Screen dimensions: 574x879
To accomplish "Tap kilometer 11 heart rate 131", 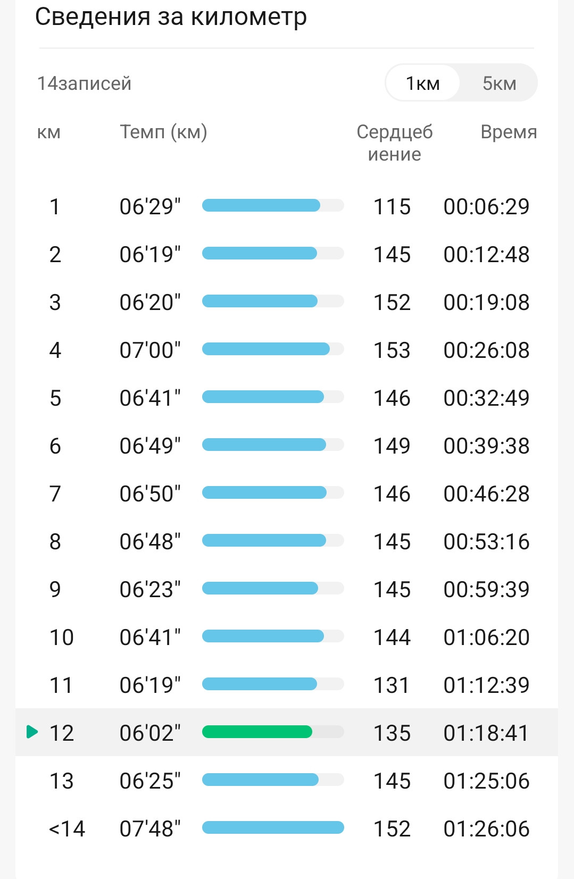I will tap(392, 685).
